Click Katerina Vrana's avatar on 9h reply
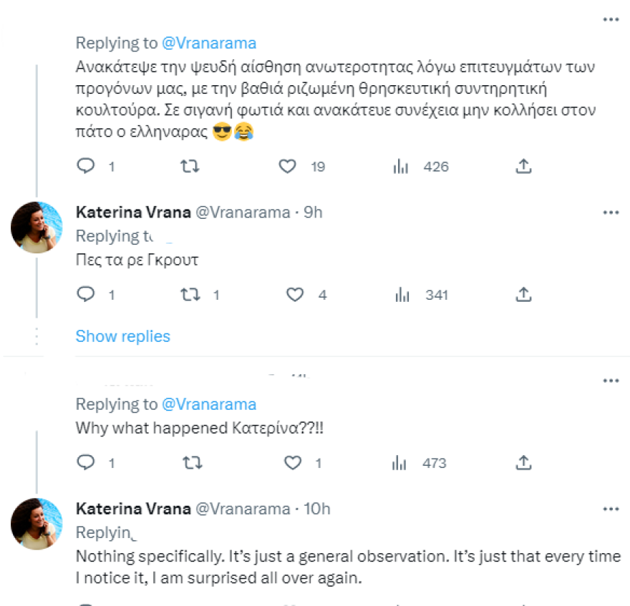This screenshot has width=630, height=606. [x=37, y=228]
